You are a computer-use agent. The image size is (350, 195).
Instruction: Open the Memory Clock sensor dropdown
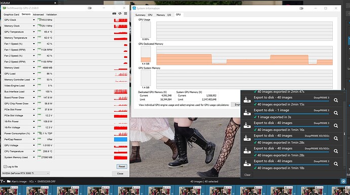point(34,26)
